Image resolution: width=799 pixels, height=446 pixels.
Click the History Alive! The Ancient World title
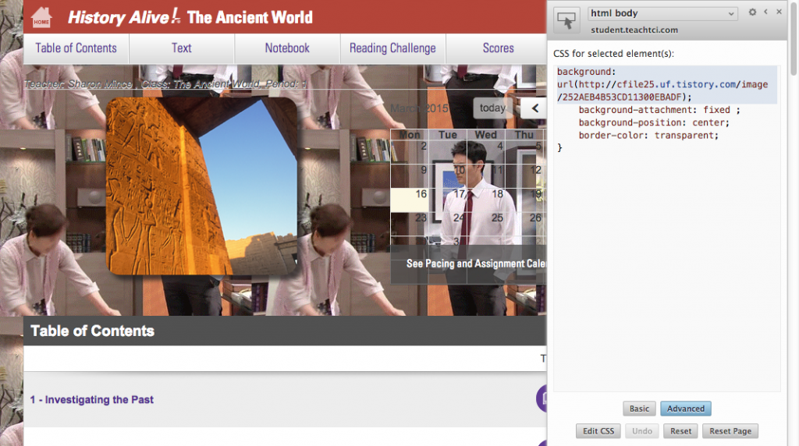pyautogui.click(x=190, y=17)
